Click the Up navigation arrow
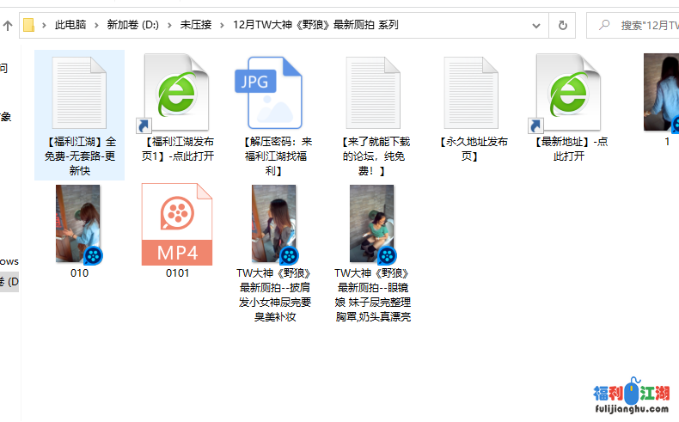Image resolution: width=679 pixels, height=422 pixels. (8, 25)
